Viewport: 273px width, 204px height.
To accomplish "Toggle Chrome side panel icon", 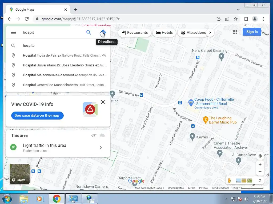I will (x=246, y=19).
